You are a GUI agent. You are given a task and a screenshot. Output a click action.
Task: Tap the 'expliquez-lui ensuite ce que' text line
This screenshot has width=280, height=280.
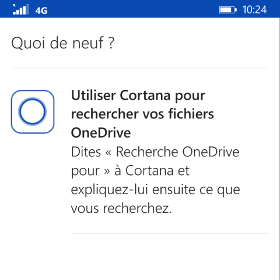[x=156, y=190]
